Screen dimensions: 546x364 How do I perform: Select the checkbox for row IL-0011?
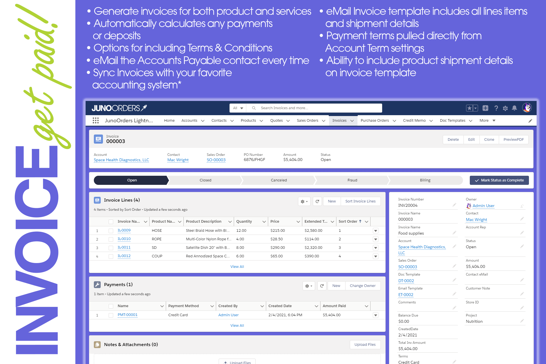(x=111, y=248)
